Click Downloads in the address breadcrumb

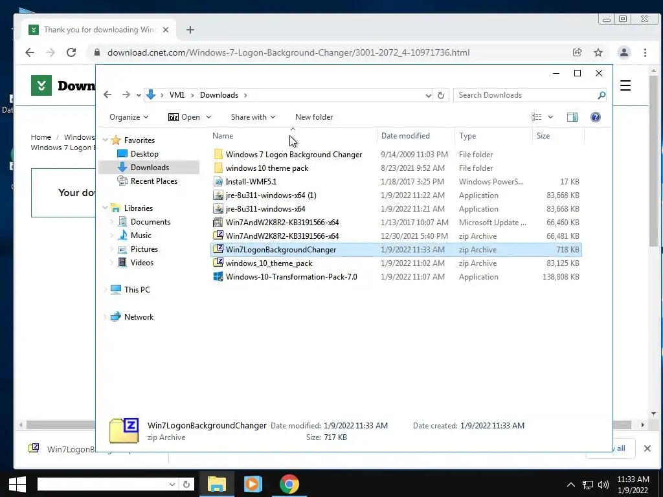219,95
